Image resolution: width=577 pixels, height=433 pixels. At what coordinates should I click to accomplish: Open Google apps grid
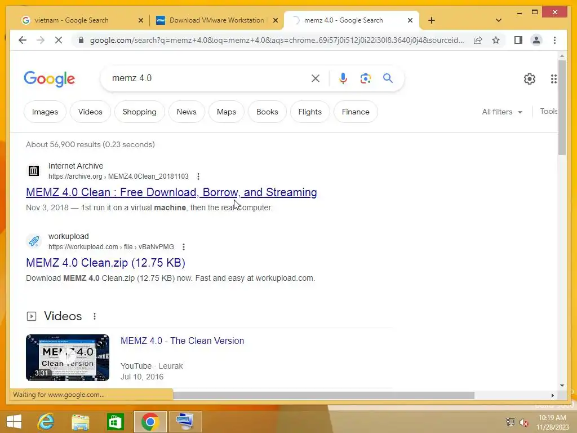(553, 79)
